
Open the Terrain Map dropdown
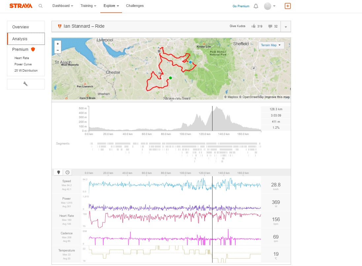pos(271,45)
